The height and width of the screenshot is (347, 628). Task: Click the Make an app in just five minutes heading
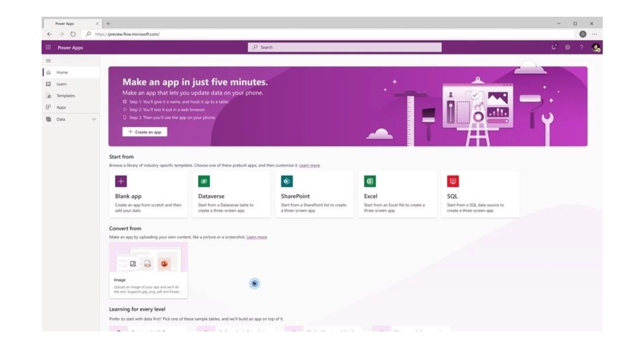195,82
